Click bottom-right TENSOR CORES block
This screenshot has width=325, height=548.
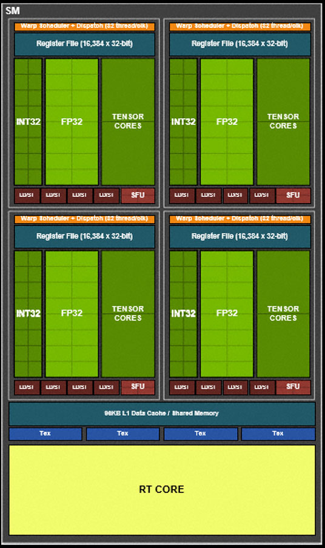pos(283,314)
